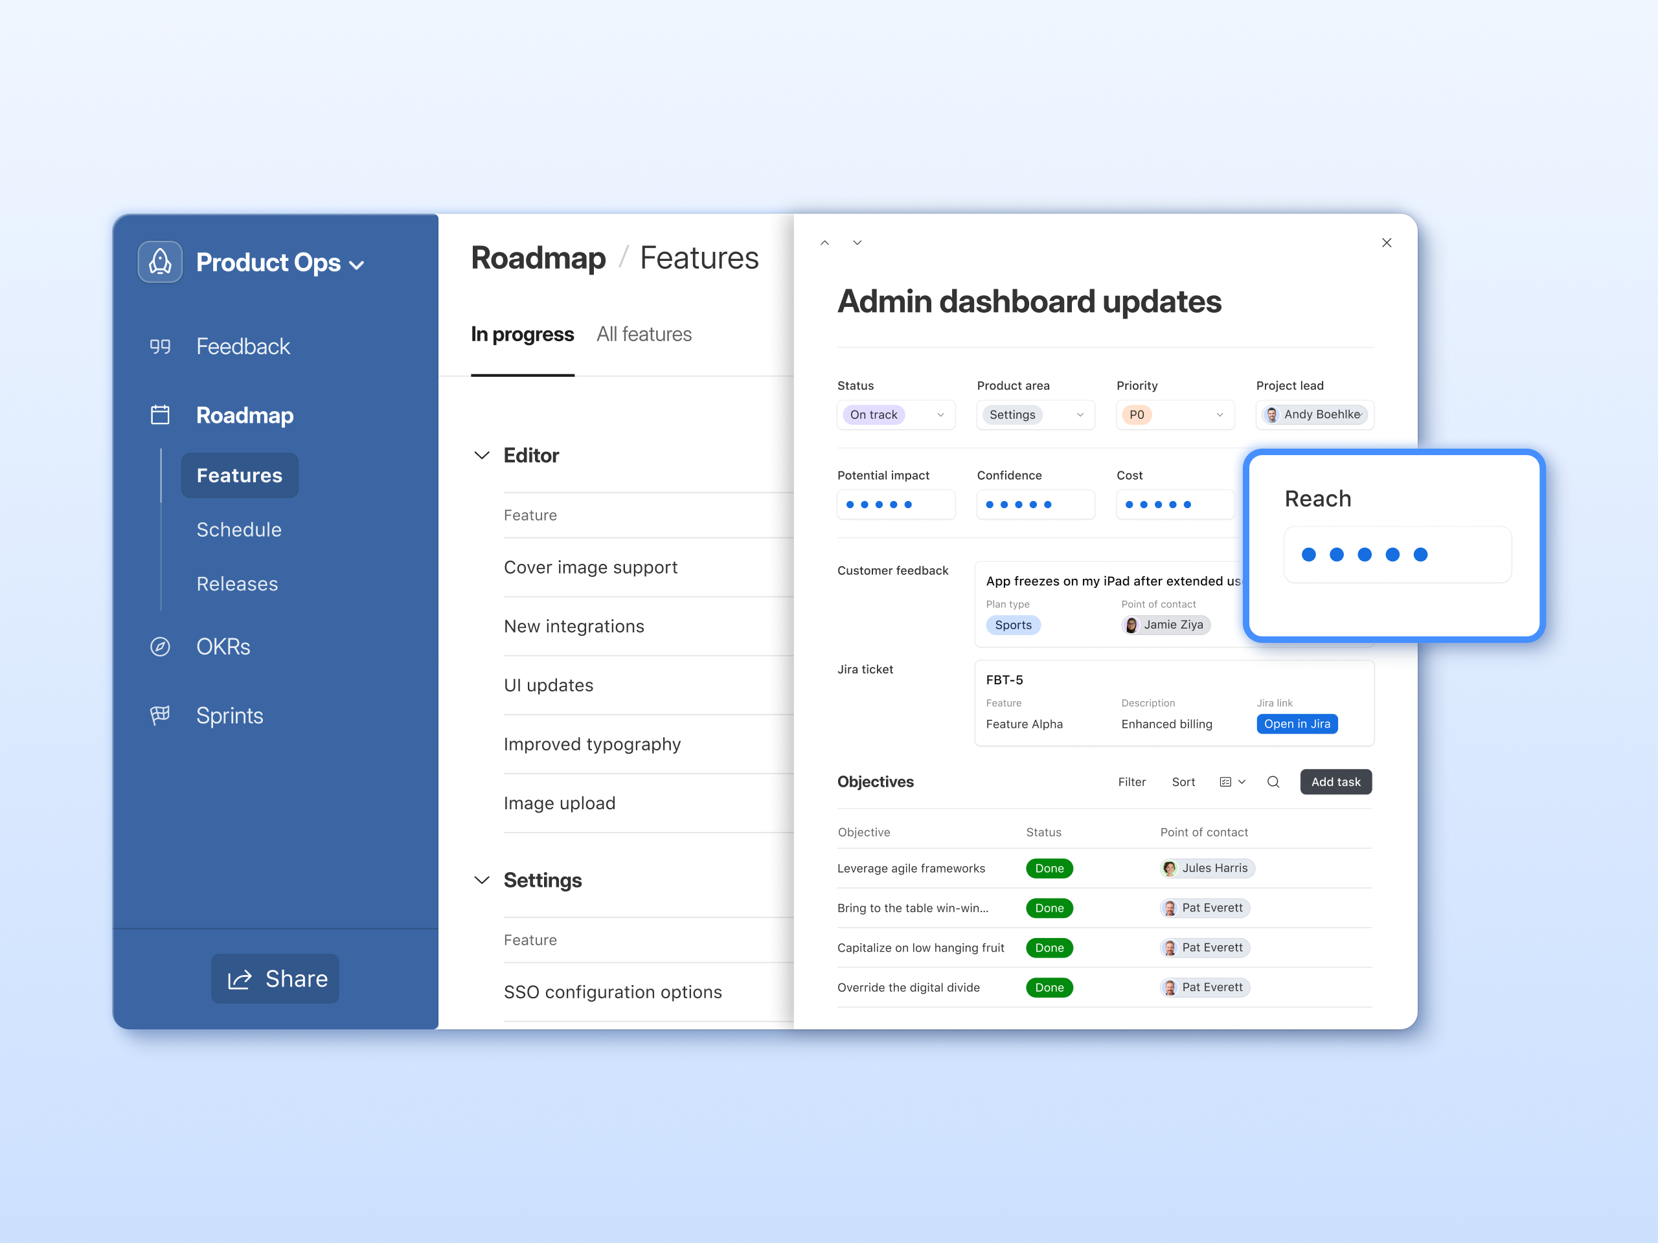Go to next item with down arrow
The width and height of the screenshot is (1658, 1243).
pos(857,243)
